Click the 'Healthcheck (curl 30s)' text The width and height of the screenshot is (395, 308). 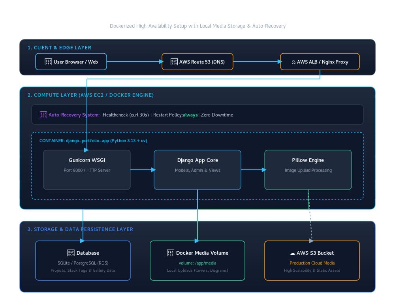[126, 115]
